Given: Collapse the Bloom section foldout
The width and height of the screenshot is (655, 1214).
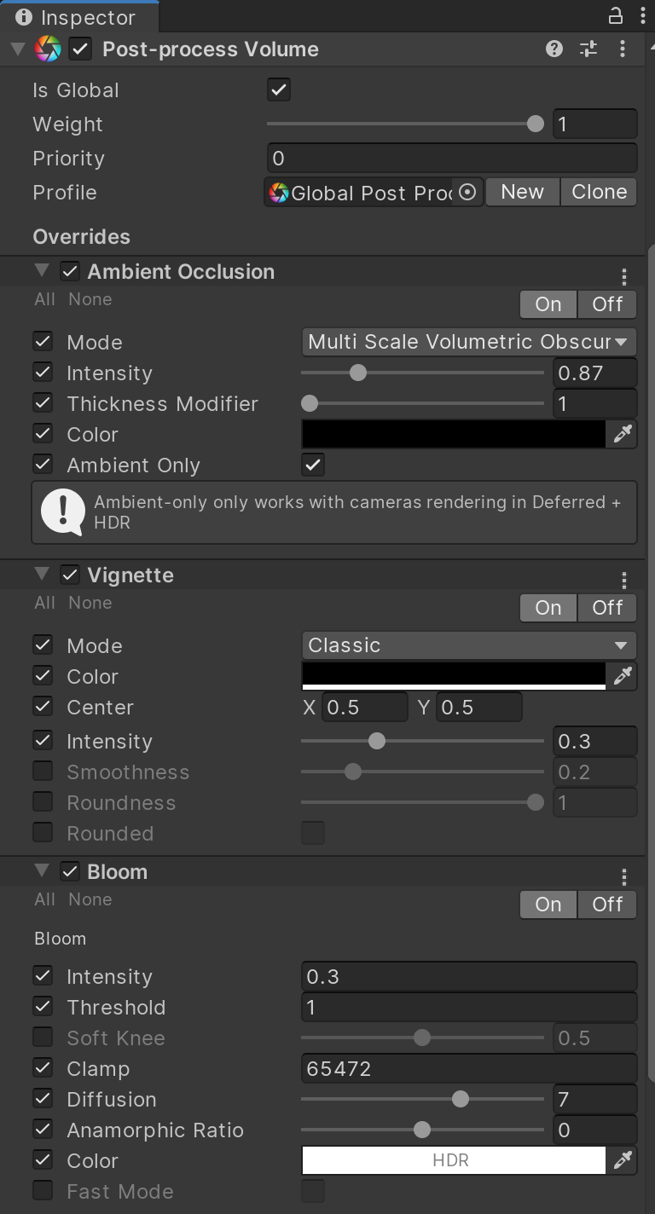Looking at the screenshot, I should (x=41, y=871).
